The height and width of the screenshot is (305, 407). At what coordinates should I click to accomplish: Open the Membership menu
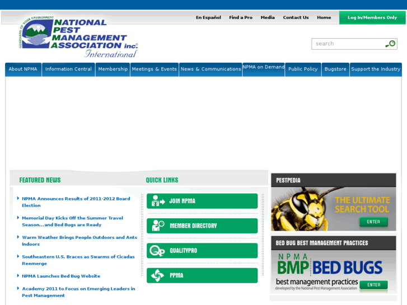click(x=113, y=69)
